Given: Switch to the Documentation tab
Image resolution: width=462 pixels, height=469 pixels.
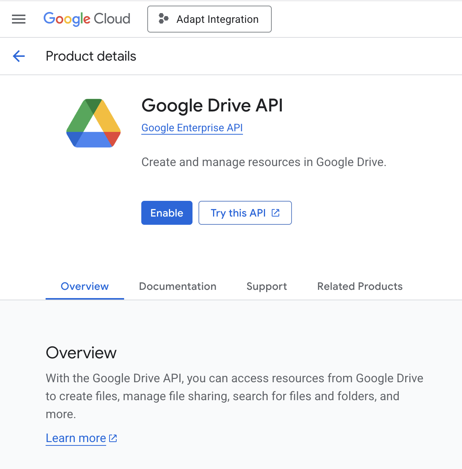Looking at the screenshot, I should [x=178, y=286].
